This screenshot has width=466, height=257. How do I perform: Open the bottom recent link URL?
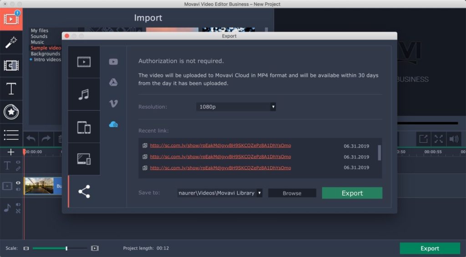click(221, 168)
